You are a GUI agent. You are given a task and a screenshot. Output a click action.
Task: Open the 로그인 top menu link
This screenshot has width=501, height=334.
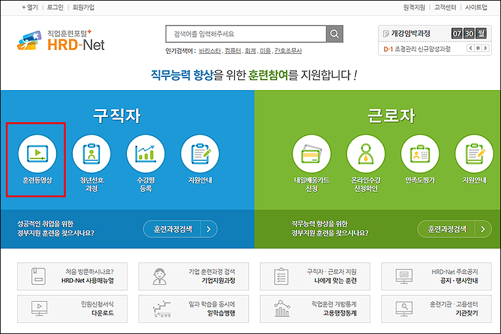click(55, 7)
